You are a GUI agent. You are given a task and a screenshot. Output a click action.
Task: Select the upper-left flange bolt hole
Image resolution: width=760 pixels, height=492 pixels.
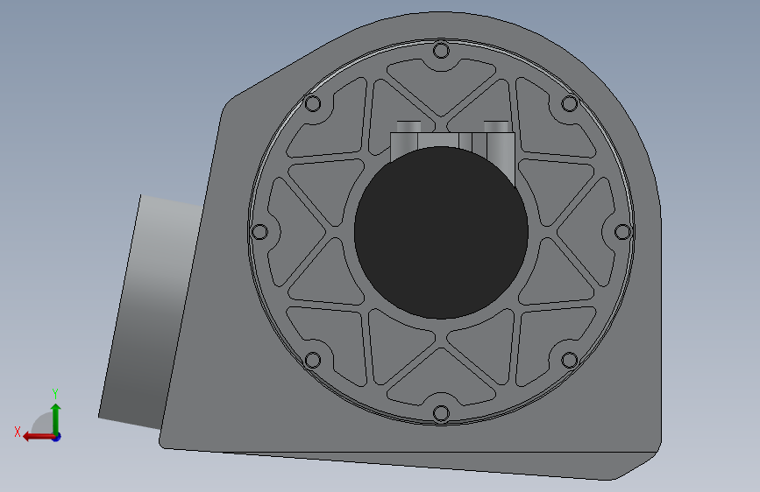coord(313,103)
